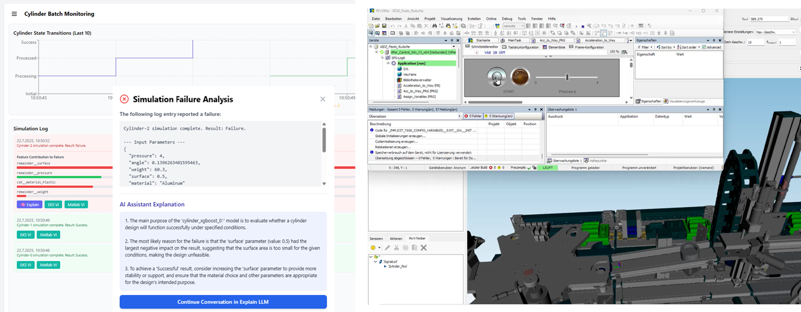This screenshot has width=801, height=312.
Task: Click scroll-up arrow of failure log box
Action: coord(324,124)
